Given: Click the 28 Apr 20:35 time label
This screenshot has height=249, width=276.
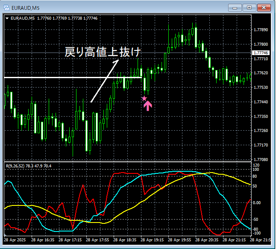Looking at the screenshot, I should pyautogui.click(x=207, y=240).
